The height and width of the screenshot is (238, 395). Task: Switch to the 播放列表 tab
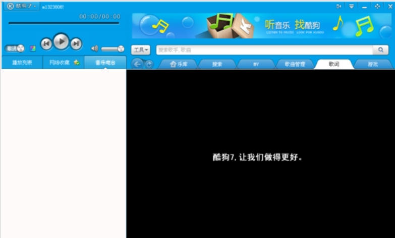tap(22, 63)
